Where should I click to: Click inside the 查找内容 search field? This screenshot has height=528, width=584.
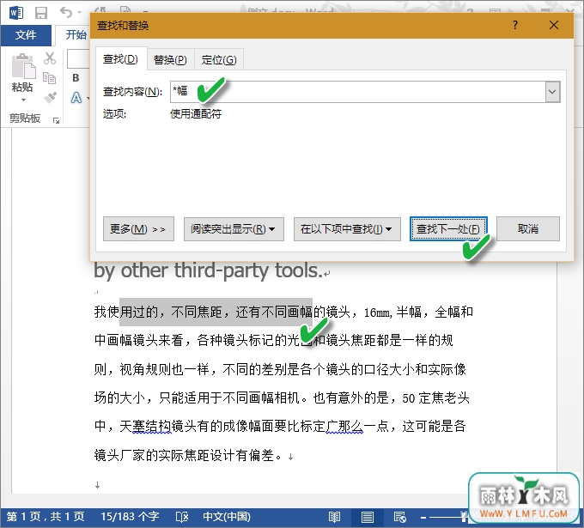[x=357, y=92]
